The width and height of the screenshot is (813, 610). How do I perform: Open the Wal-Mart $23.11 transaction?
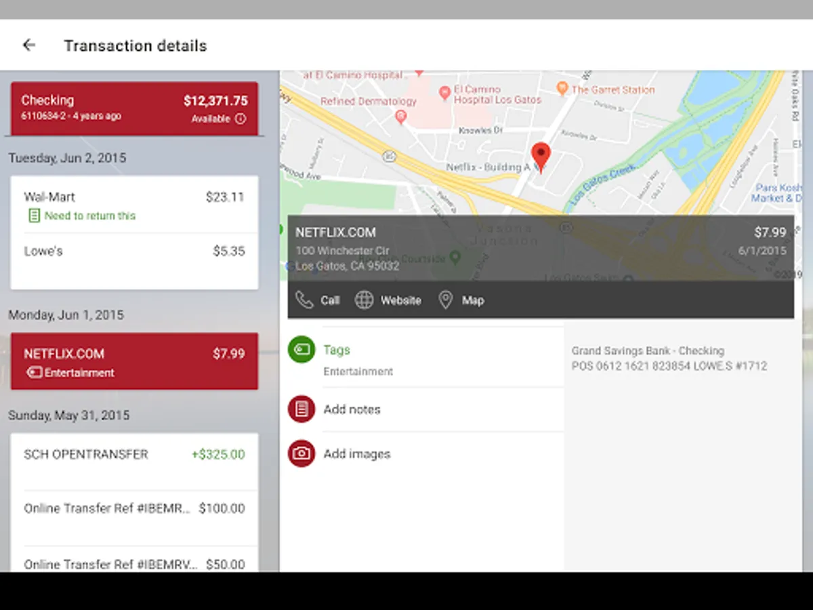pyautogui.click(x=134, y=205)
